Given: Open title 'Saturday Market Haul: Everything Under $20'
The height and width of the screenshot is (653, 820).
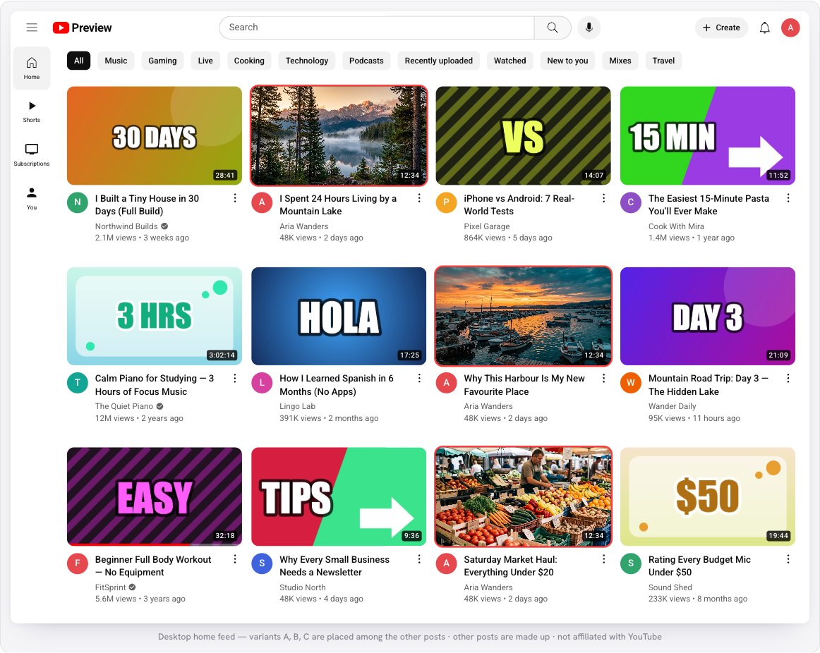Looking at the screenshot, I should click(510, 566).
